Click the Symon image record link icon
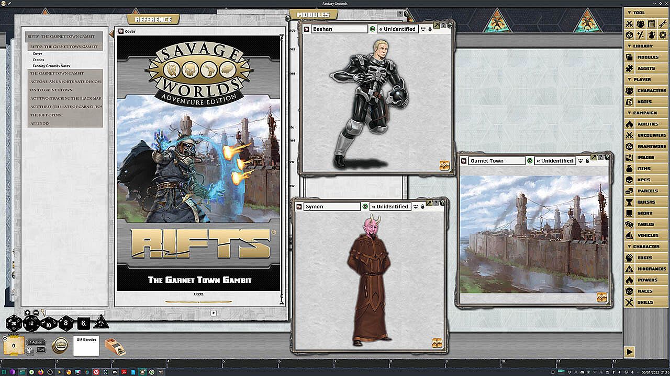The image size is (670, 376). pos(298,206)
